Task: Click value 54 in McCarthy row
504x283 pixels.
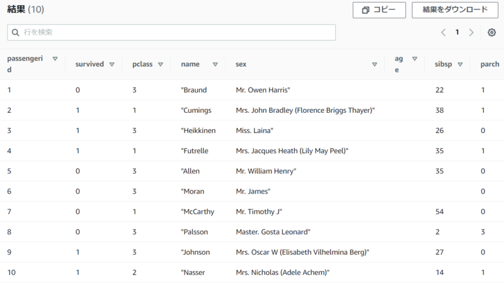Action: tap(439, 212)
